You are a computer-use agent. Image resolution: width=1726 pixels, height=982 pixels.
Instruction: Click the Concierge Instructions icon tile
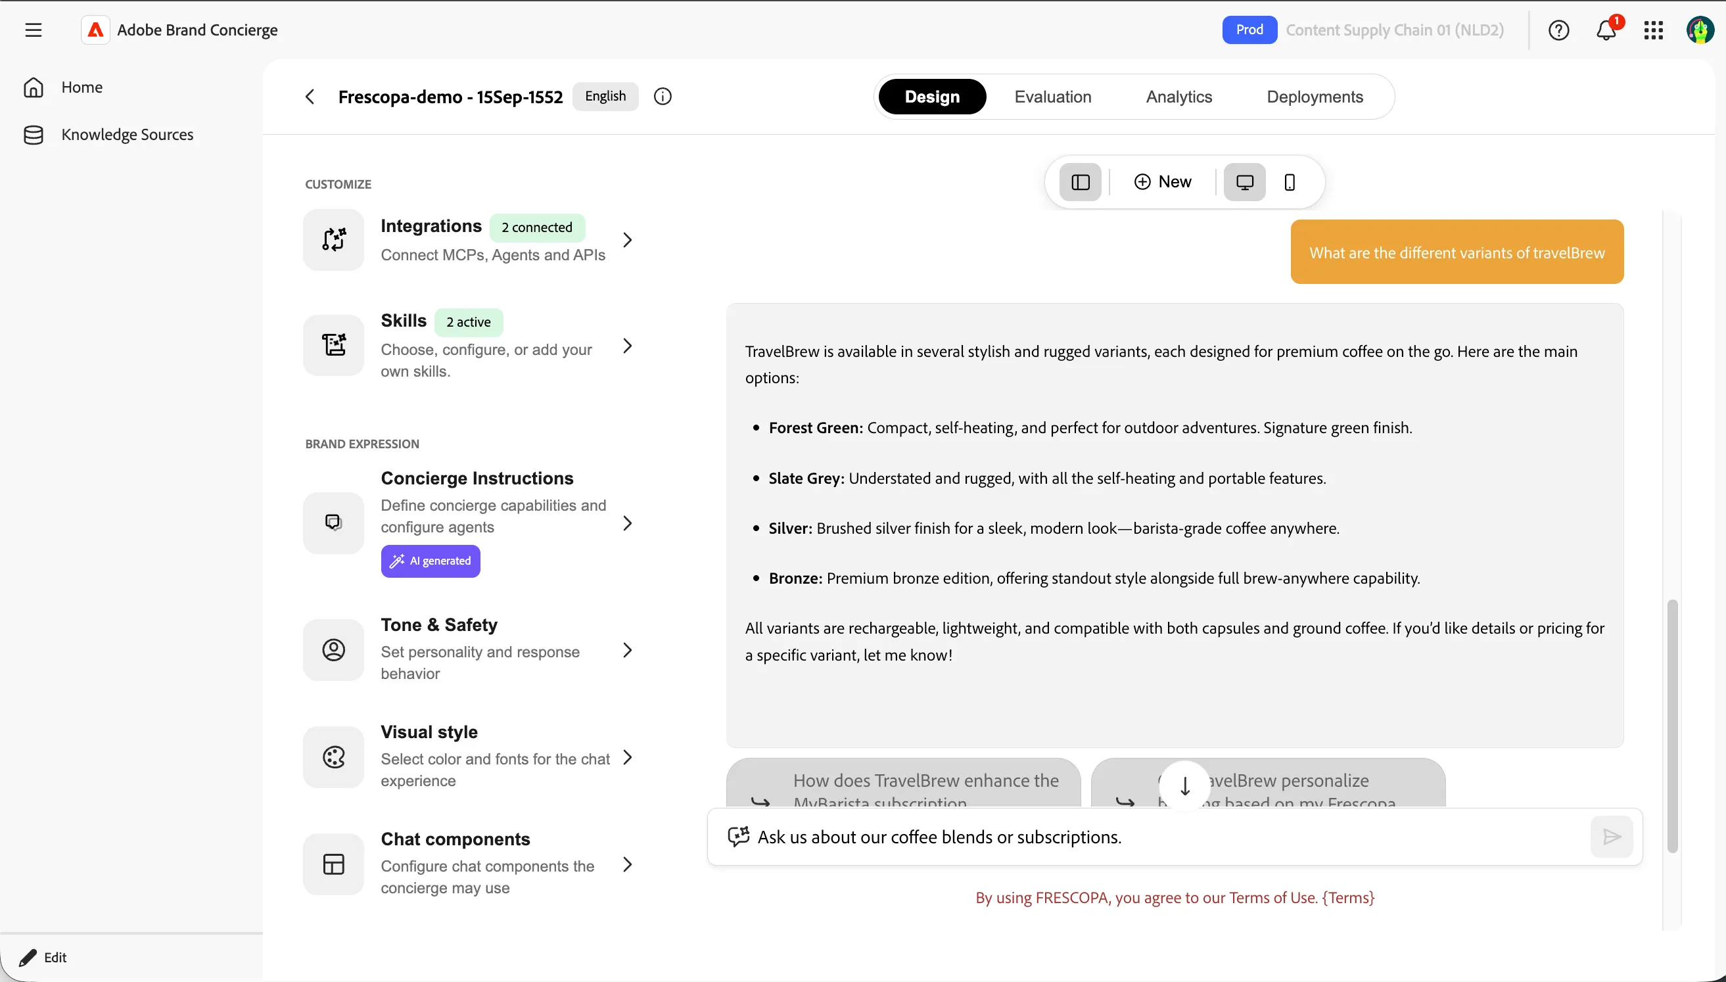(x=333, y=523)
